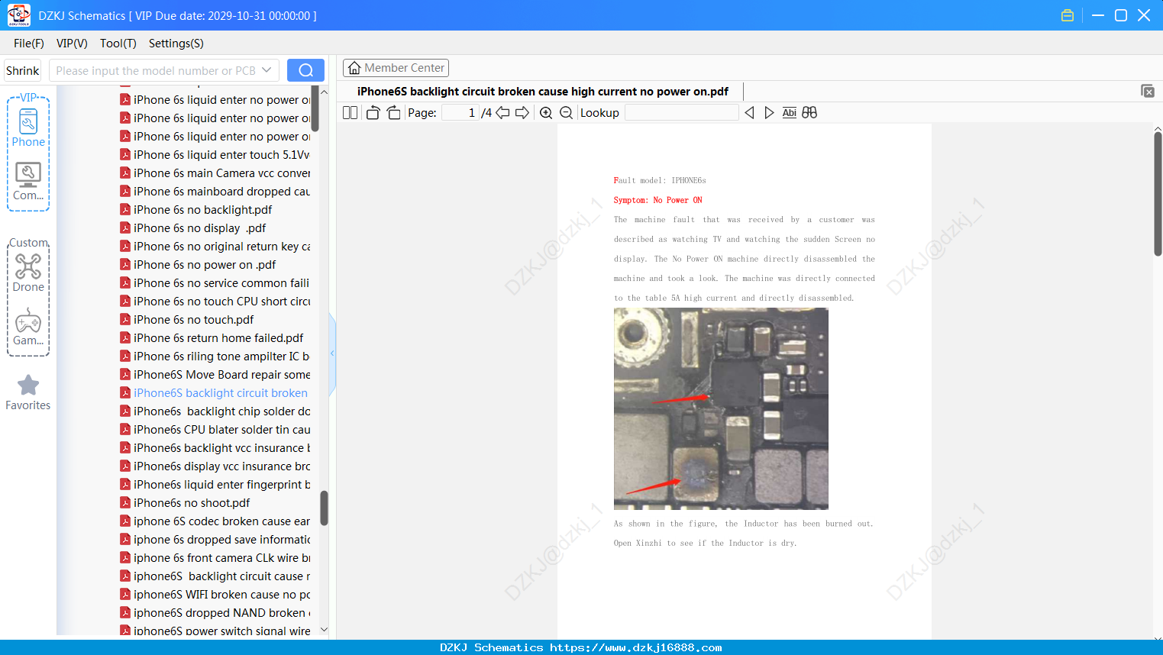
Task: Click the page number field
Action: (460, 113)
